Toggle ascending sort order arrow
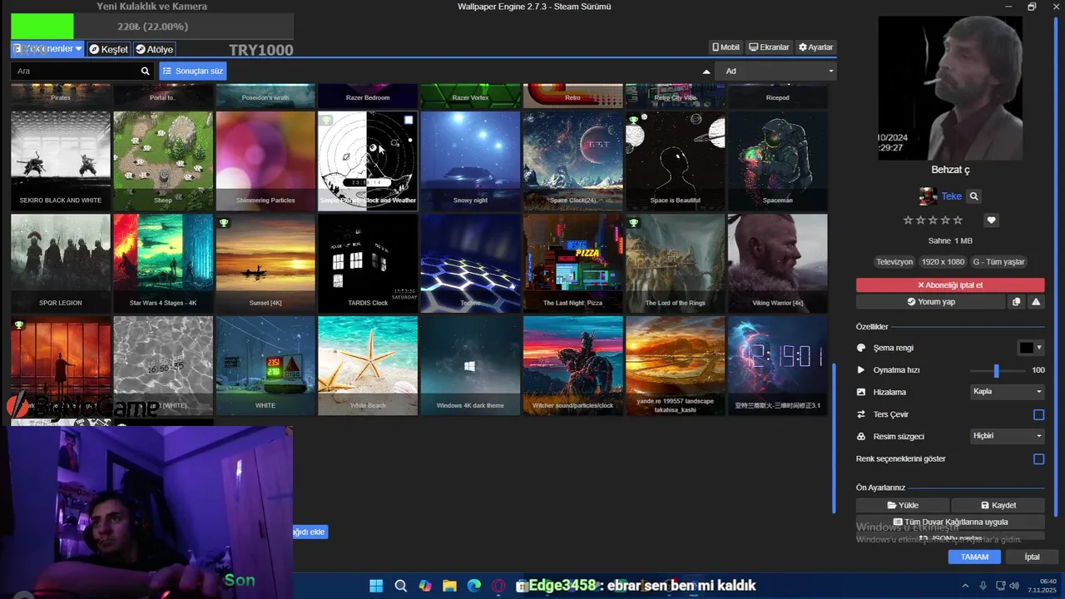This screenshot has height=599, width=1065. pyautogui.click(x=706, y=72)
